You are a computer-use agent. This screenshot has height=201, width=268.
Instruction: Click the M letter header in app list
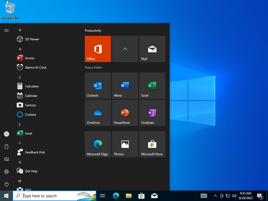tap(20, 181)
